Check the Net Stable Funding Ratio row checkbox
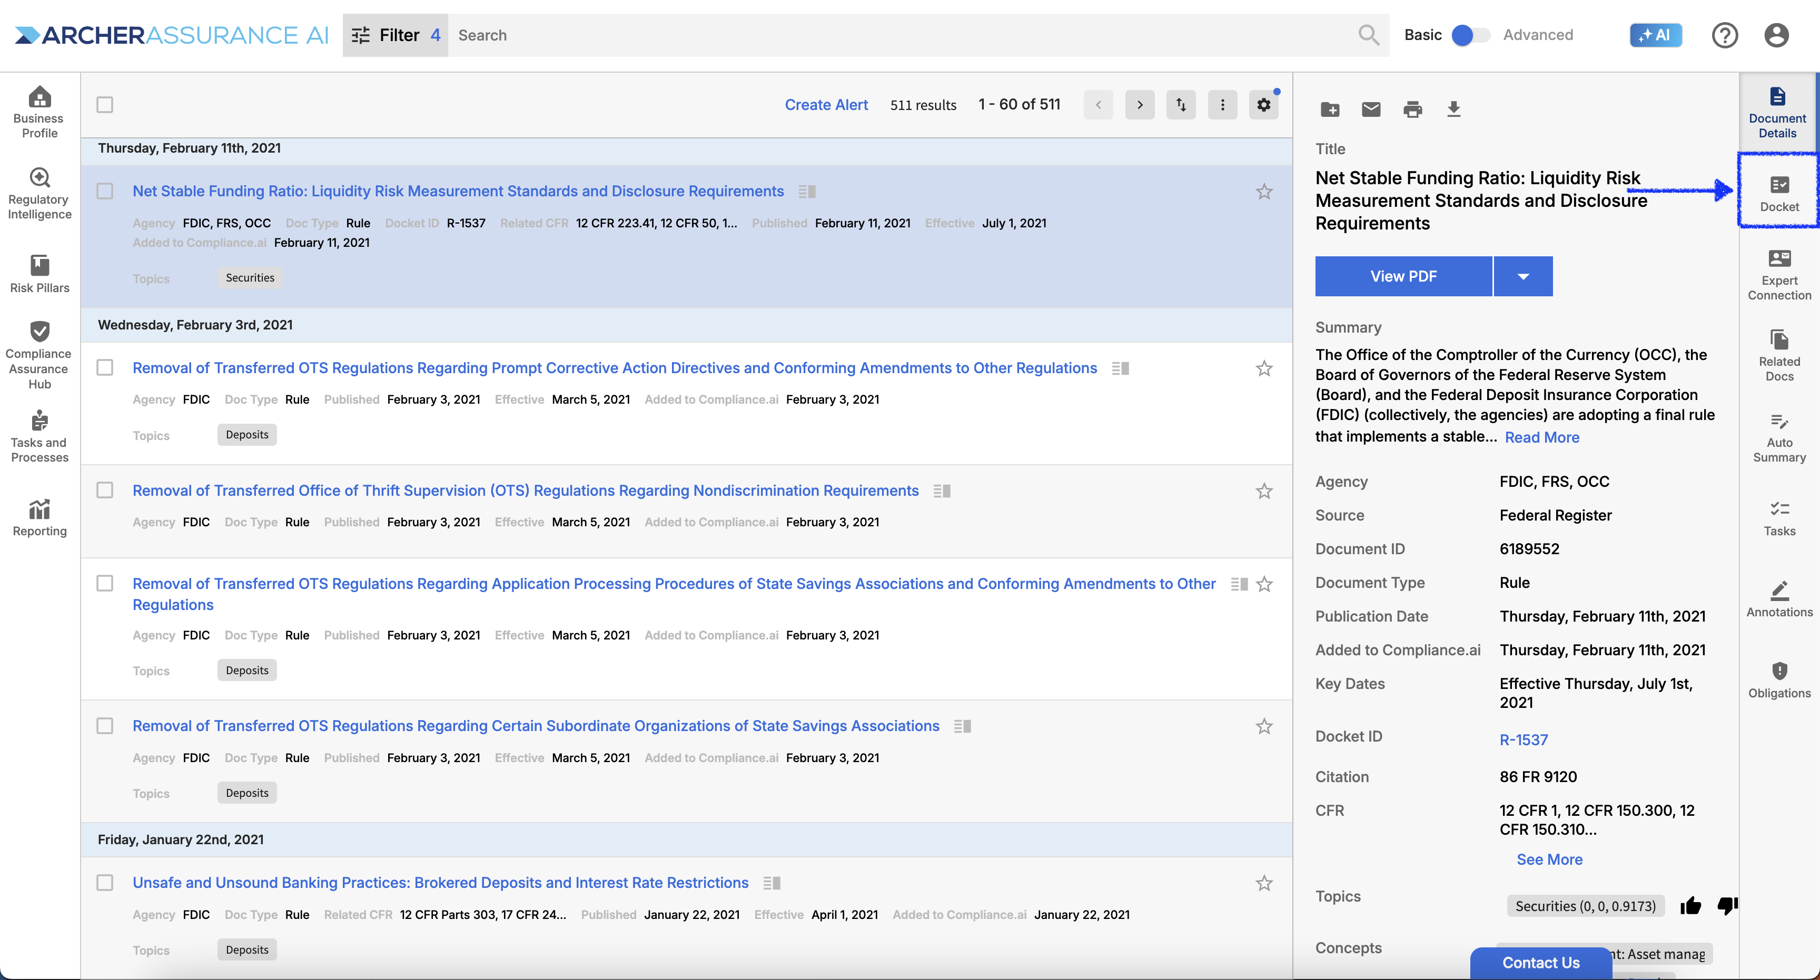Viewport: 1820px width, 980px height. tap(105, 192)
